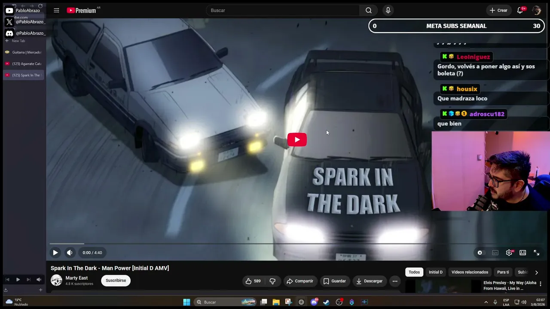Open more actions ellipsis under video
The width and height of the screenshot is (550, 309).
pyautogui.click(x=395, y=281)
